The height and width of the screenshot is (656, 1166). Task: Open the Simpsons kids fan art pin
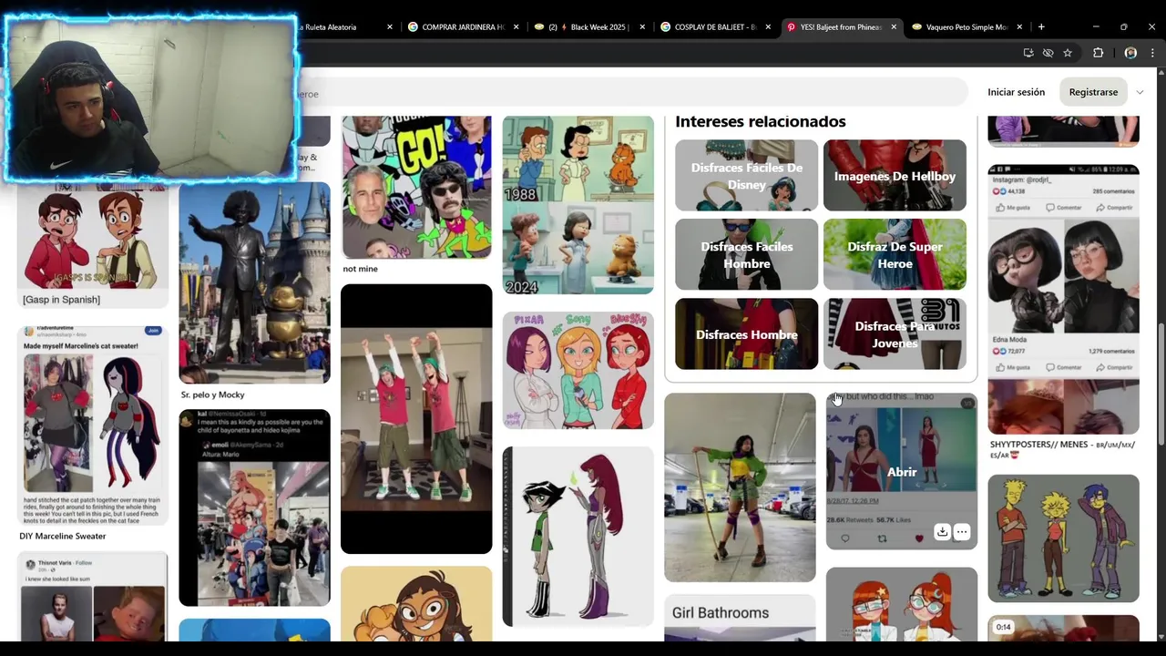pyautogui.click(x=1063, y=538)
